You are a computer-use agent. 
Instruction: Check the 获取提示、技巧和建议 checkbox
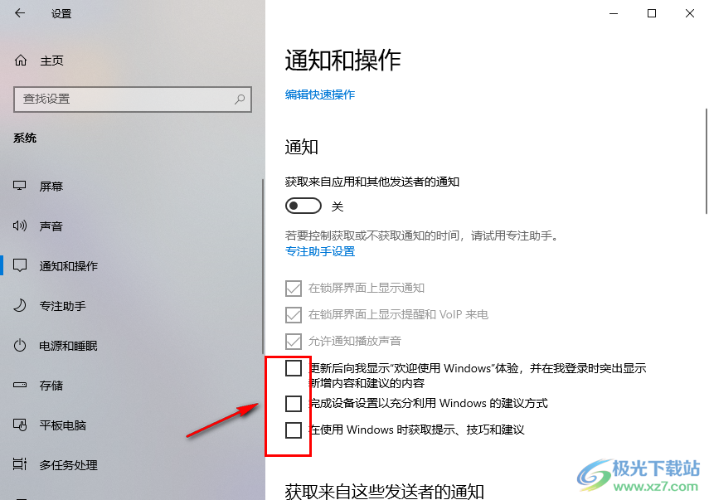click(x=294, y=430)
